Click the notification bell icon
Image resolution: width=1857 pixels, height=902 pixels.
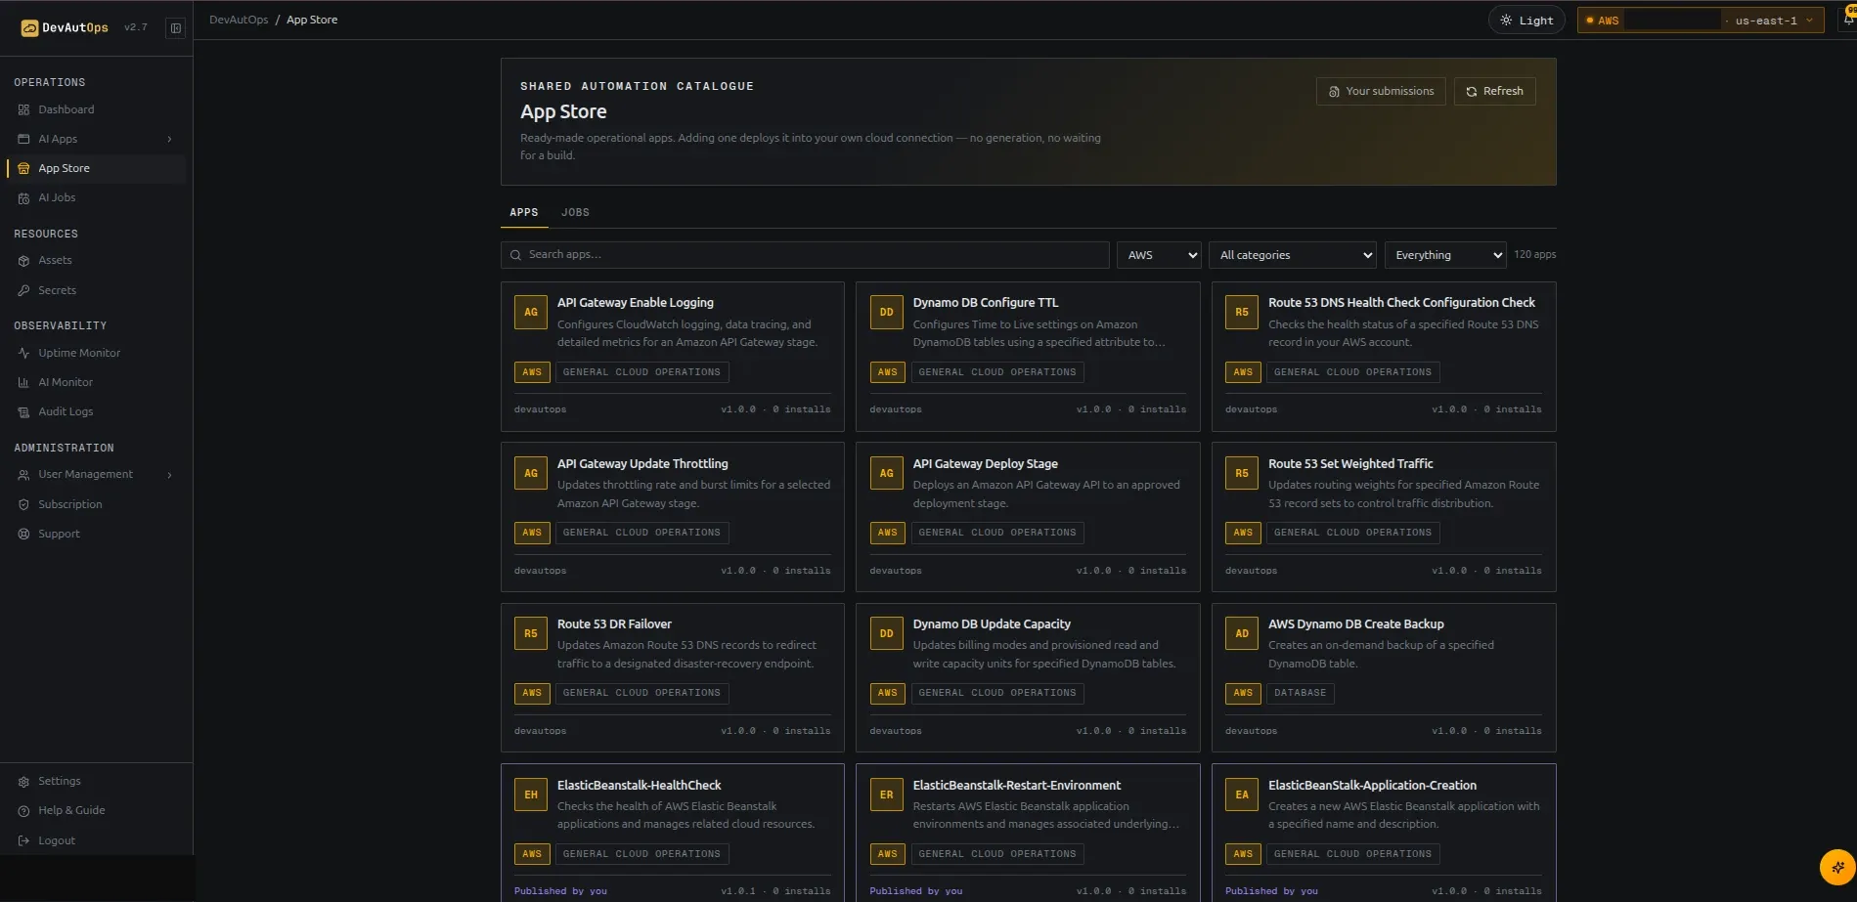[1848, 19]
